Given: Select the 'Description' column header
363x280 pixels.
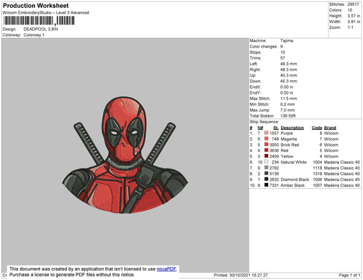Looking at the screenshot, I should [x=292, y=128].
